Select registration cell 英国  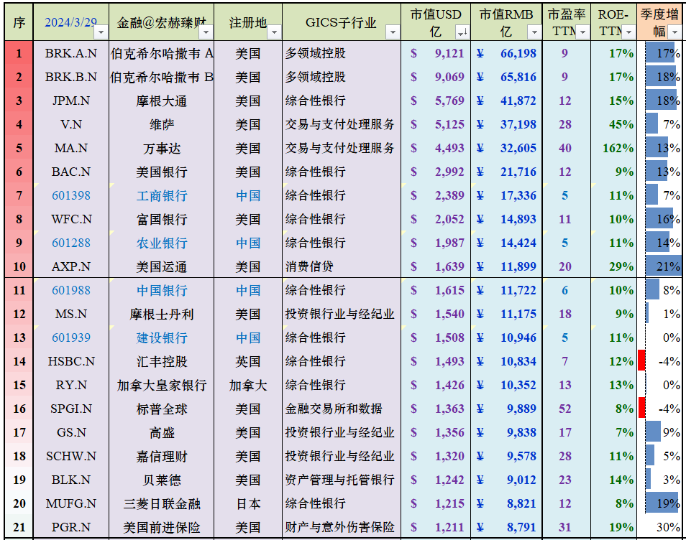tap(247, 361)
